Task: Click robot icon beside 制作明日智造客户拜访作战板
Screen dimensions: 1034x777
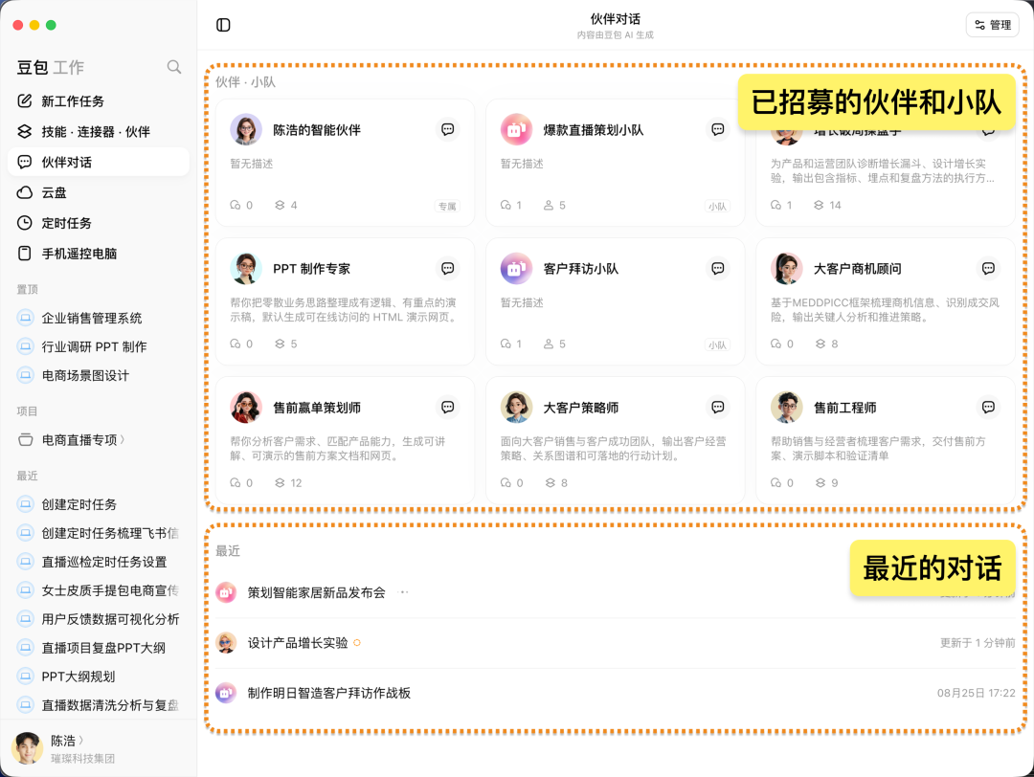Action: point(226,693)
